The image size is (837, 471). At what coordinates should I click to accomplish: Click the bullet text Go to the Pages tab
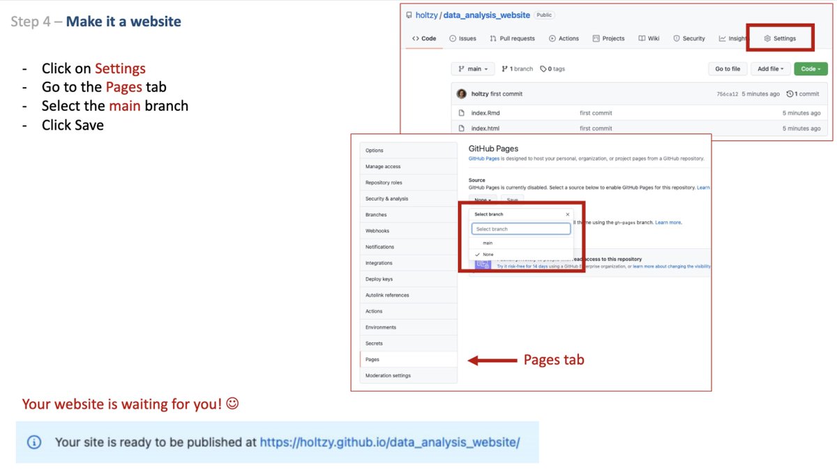(104, 87)
